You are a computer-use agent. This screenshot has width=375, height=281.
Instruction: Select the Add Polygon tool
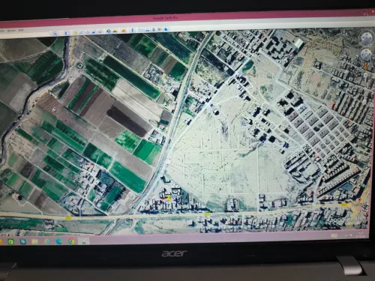[82, 32]
